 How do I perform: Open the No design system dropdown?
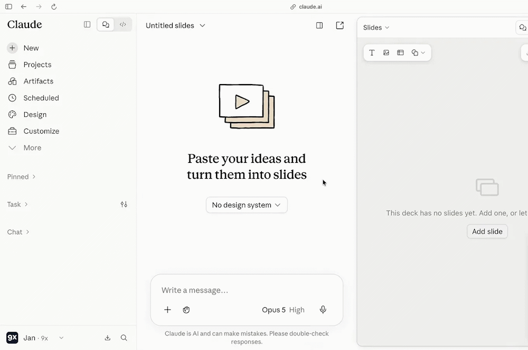tap(247, 205)
